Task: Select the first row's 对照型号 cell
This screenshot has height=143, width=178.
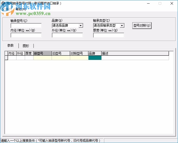Action: coord(79,58)
